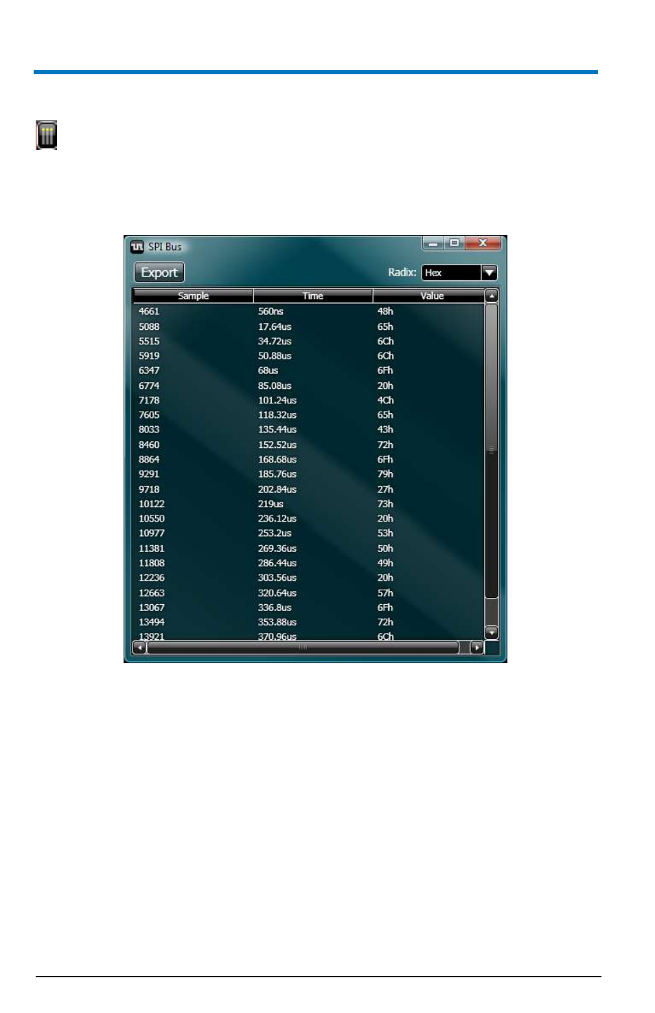Click vertical scrollbar down arrow

[x=492, y=632]
